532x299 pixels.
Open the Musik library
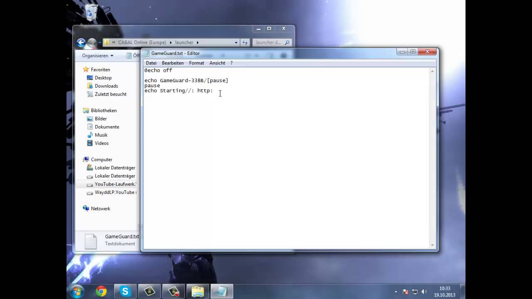[x=101, y=135]
